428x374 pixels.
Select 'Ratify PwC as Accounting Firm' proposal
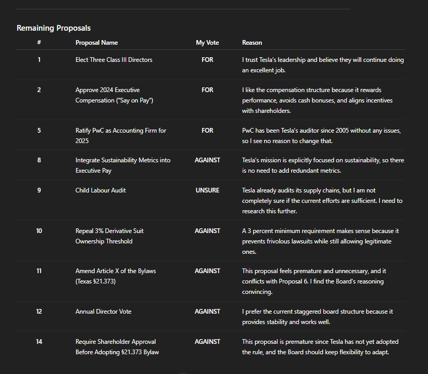tap(121, 135)
